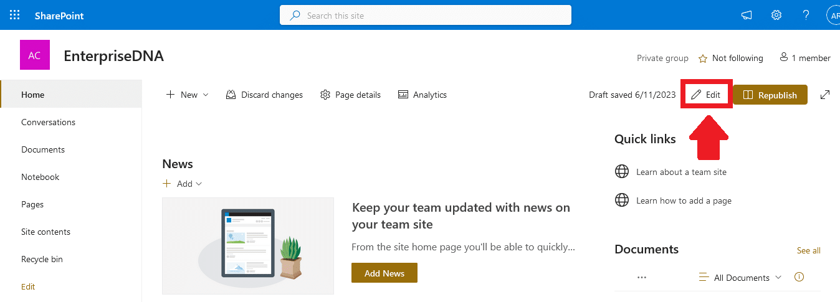Open the megaphone announcements icon
The width and height of the screenshot is (840, 302).
pos(747,16)
